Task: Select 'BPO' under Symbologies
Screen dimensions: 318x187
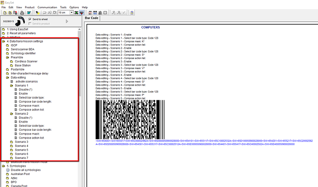Action: pos(13,182)
